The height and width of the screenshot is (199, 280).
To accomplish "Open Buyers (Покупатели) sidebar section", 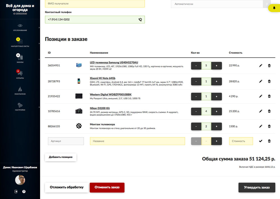I will click(20, 91).
